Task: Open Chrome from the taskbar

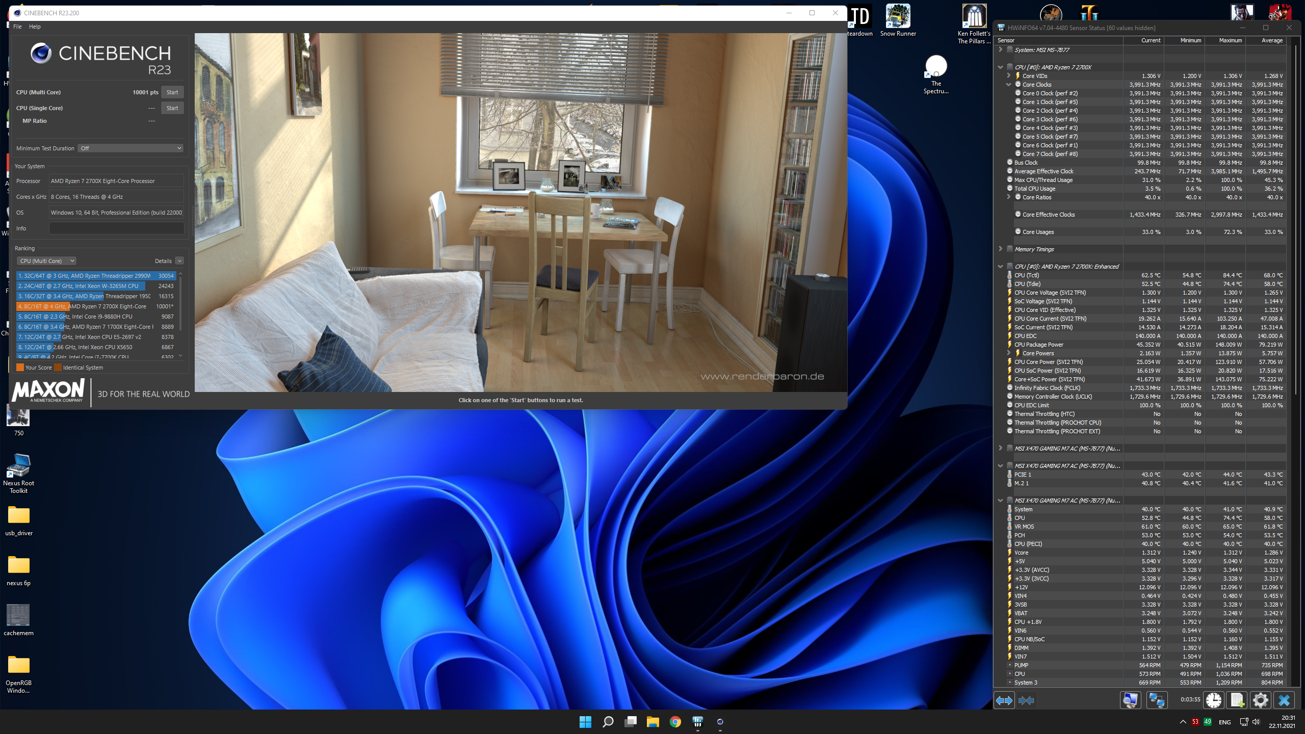Action: coord(675,722)
